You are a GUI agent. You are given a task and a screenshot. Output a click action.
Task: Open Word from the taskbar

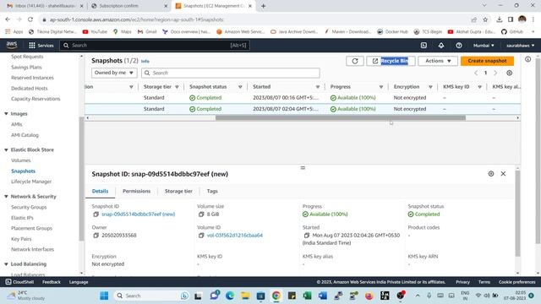(x=323, y=296)
